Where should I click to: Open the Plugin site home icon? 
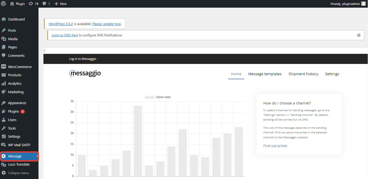point(12,4)
